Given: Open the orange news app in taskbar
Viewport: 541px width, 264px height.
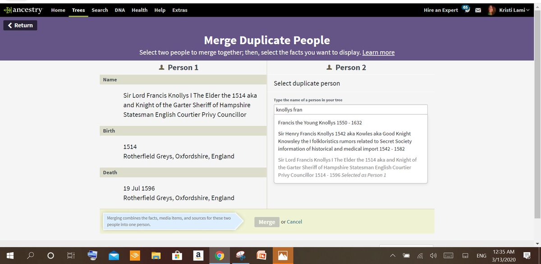Looking at the screenshot, I should [261, 255].
